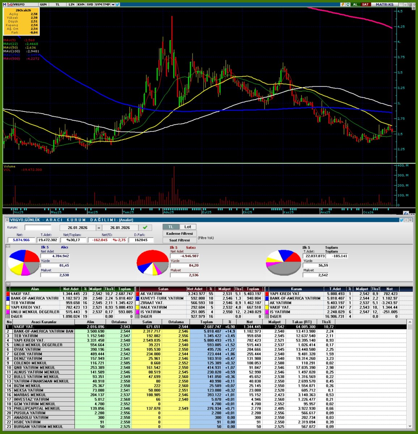Toggle TL value mode
The image size is (418, 434).
(171, 227)
